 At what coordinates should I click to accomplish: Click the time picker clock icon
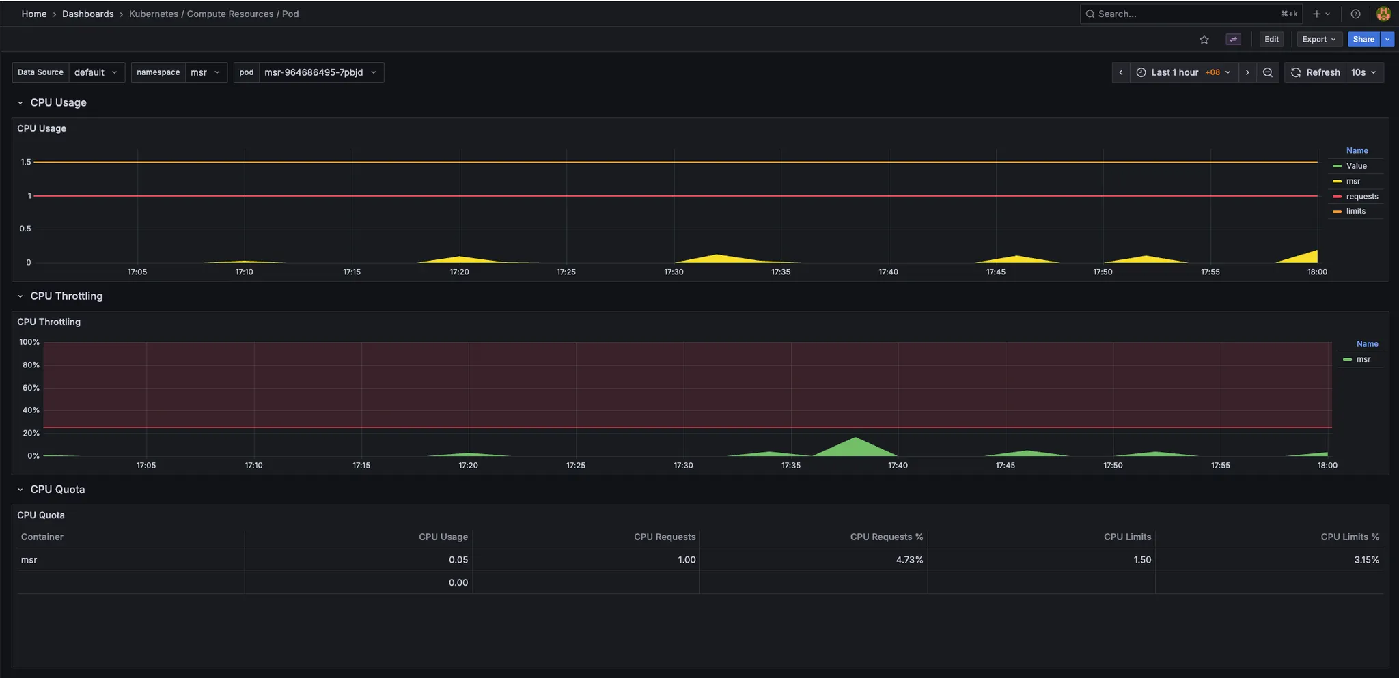click(1141, 72)
